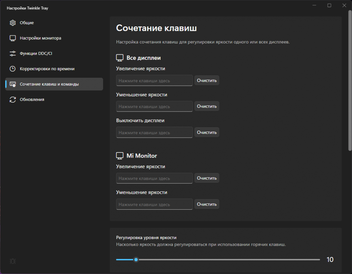This screenshot has height=274, width=352.
Task: Click the vertical scrollbar on the right
Action: (x=350, y=83)
